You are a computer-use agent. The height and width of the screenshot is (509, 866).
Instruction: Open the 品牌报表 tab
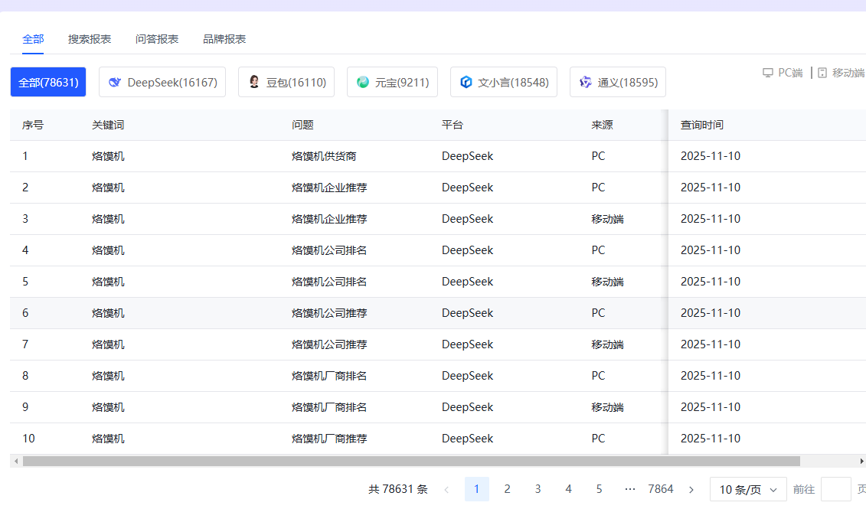[224, 39]
